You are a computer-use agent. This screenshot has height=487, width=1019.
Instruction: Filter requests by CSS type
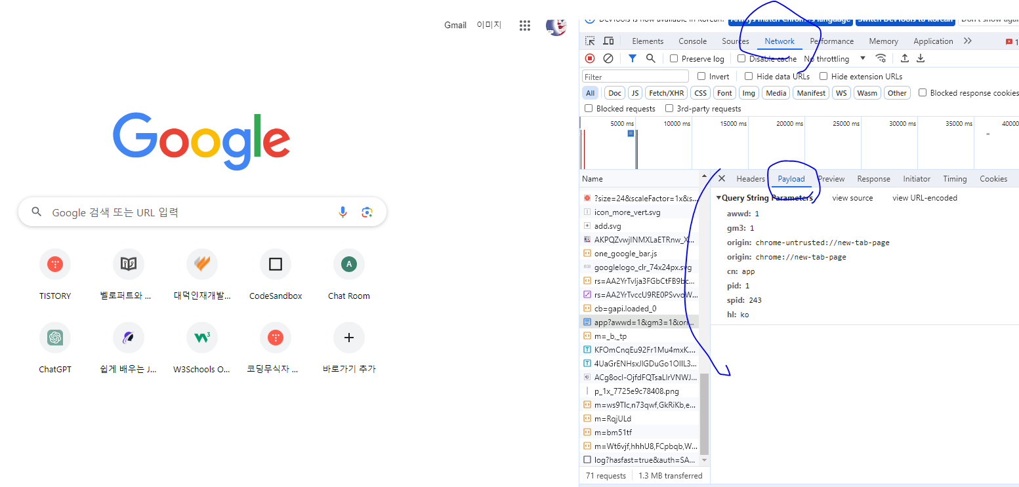tap(701, 93)
